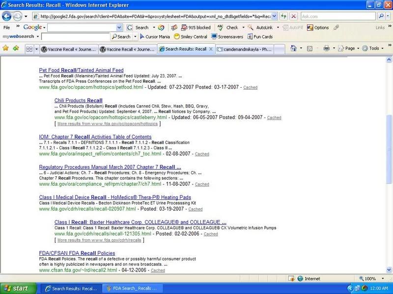Viewport: 393px width, 294px height.
Task: Click the scrollbar down arrow
Action: (x=389, y=270)
